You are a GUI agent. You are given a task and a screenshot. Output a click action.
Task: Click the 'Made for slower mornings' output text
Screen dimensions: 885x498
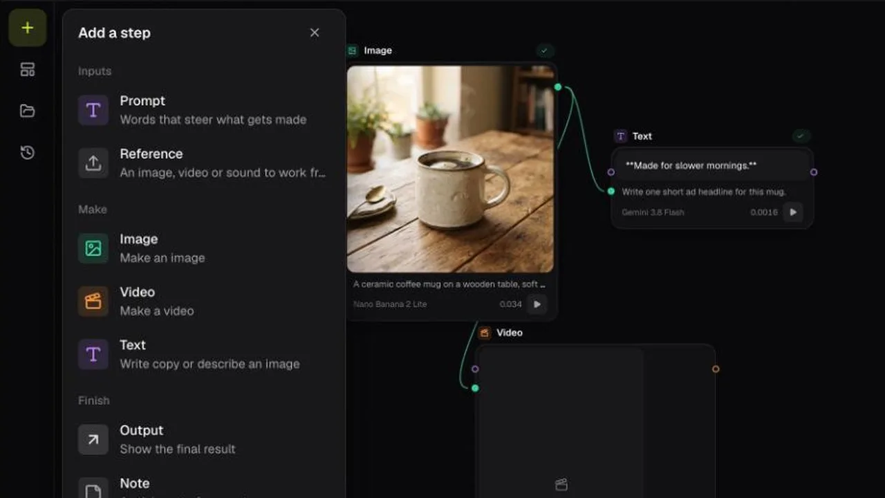tap(691, 166)
